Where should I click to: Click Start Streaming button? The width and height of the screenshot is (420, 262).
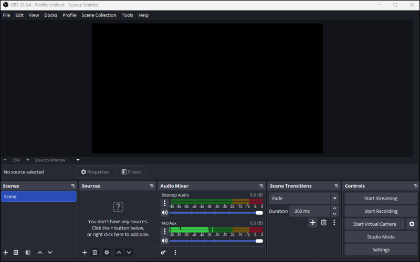pos(381,199)
